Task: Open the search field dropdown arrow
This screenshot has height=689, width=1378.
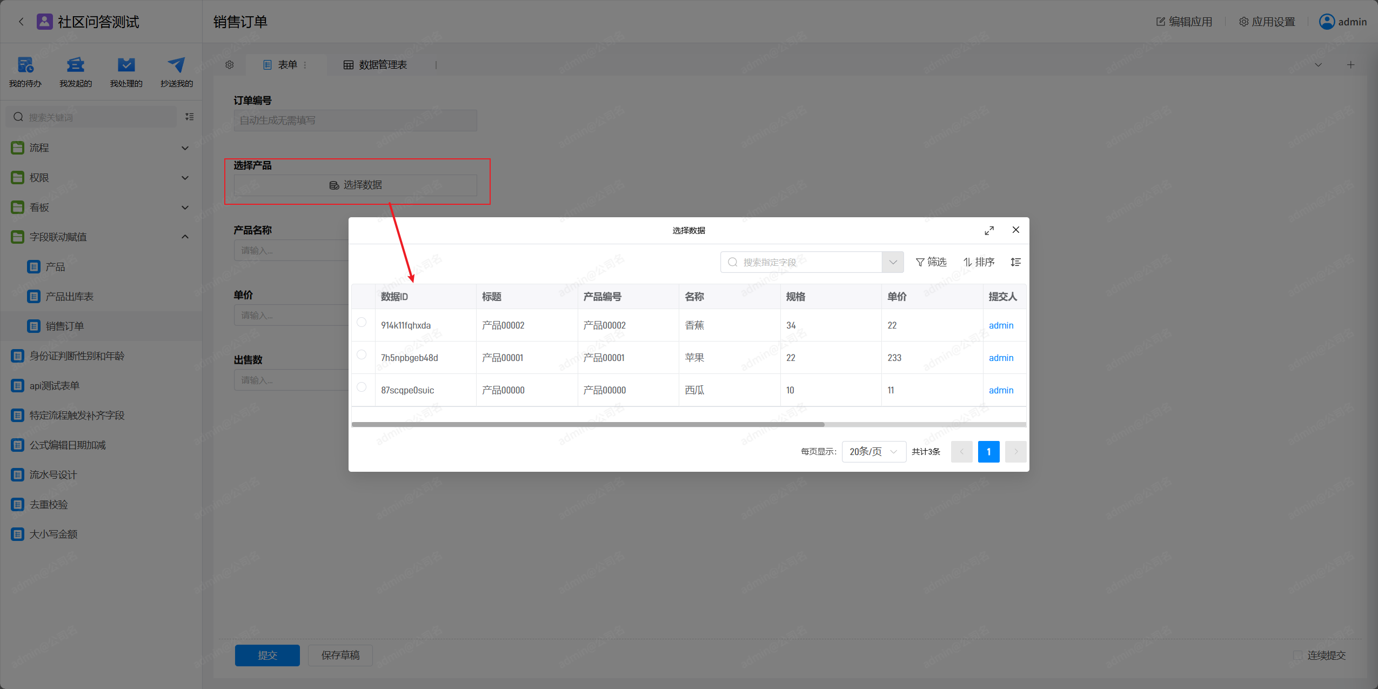Action: [893, 262]
